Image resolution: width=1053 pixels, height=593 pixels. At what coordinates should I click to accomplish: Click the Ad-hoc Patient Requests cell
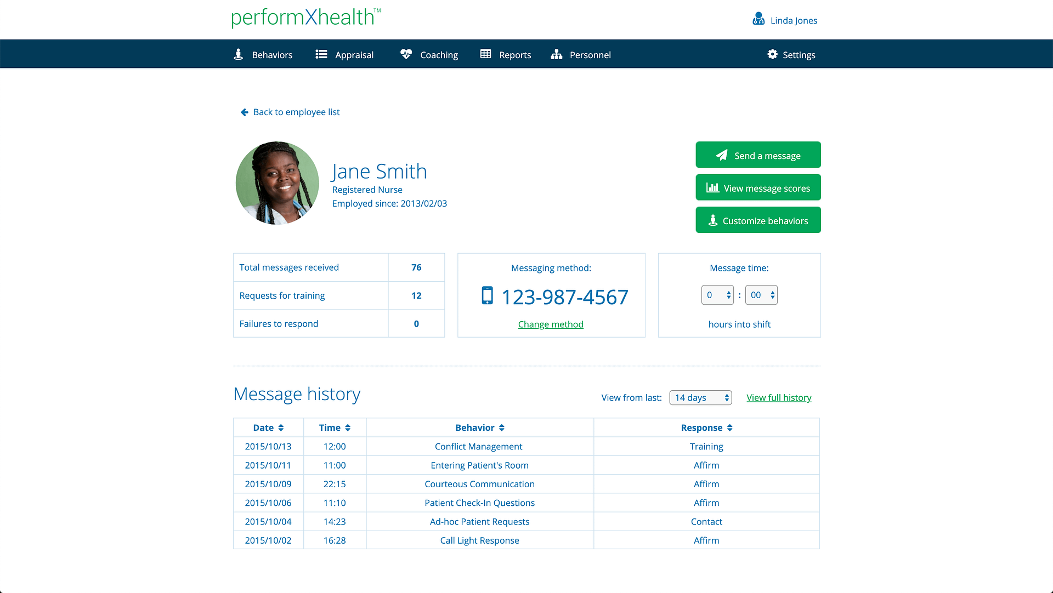point(480,522)
